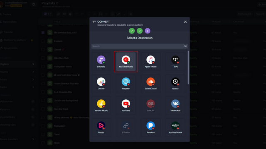Choose the 8Tracks platform icon
The image size is (266, 149).
[x=126, y=127]
